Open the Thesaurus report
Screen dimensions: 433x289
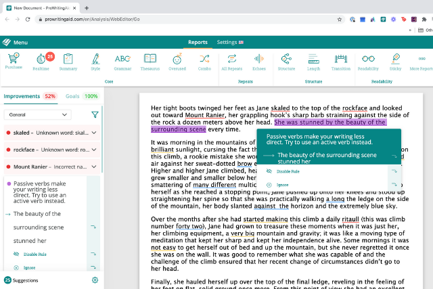point(150,62)
